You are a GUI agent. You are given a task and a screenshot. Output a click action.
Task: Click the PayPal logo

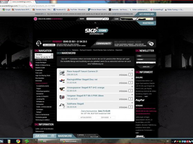point(140,100)
